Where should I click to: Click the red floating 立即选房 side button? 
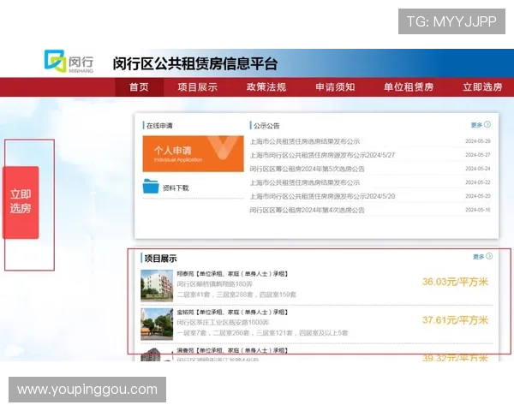click(21, 202)
